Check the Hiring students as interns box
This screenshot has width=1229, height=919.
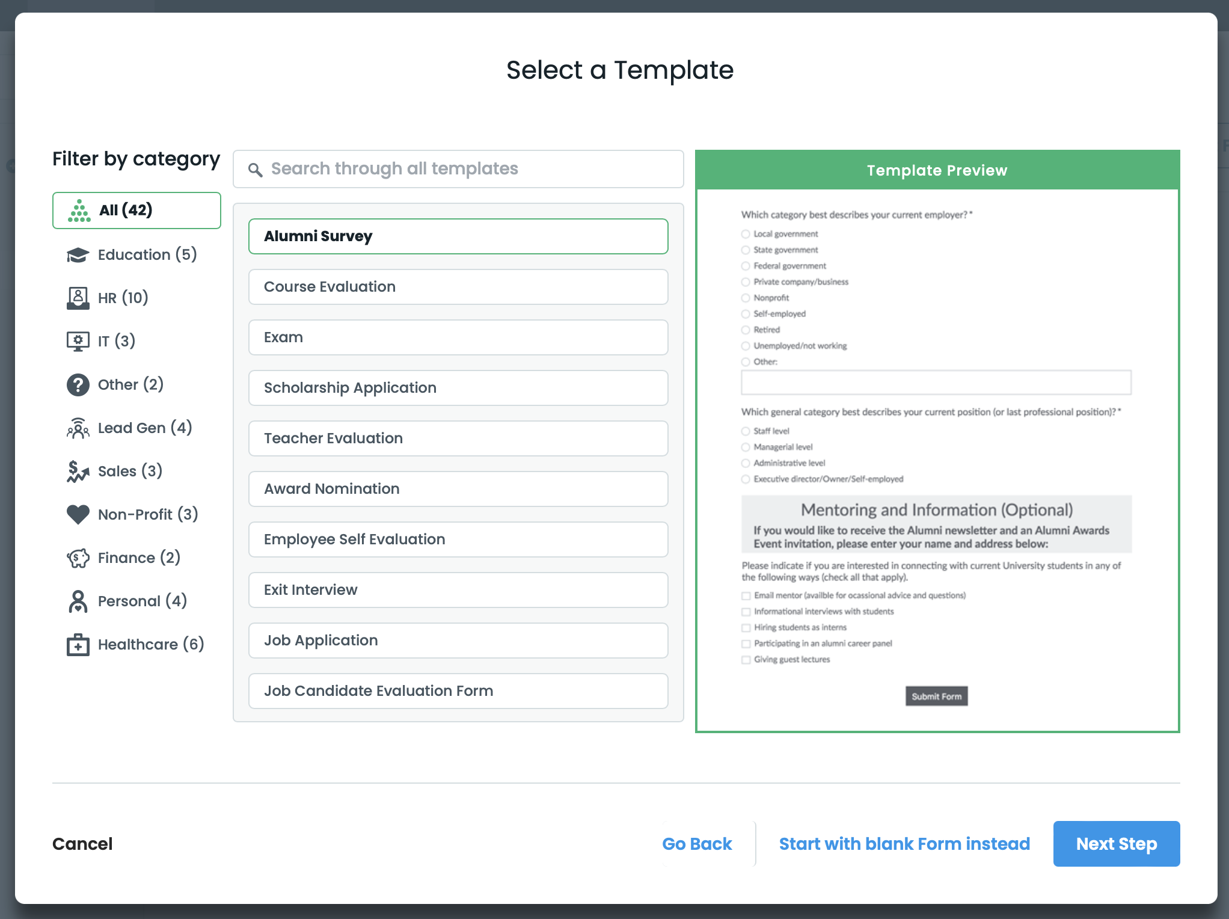coord(746,628)
